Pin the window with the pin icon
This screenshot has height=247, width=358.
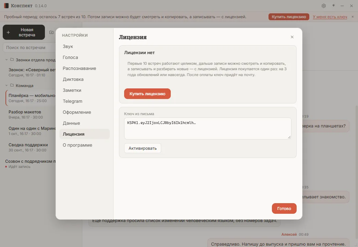click(x=333, y=6)
